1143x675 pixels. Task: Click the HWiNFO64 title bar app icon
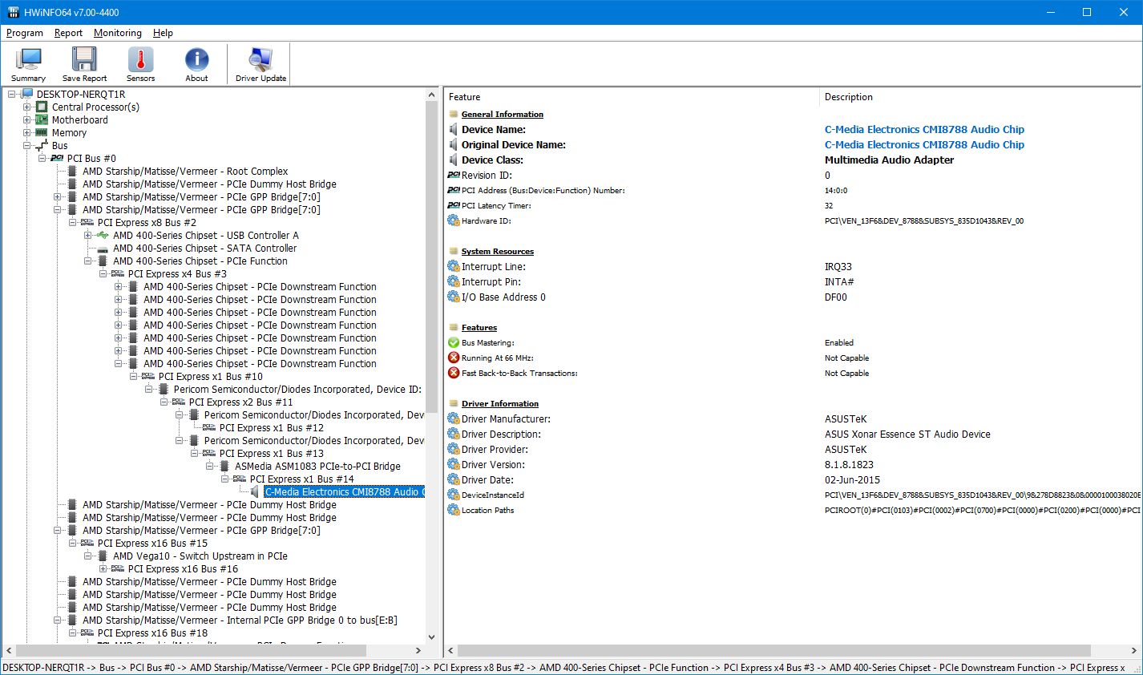click(13, 12)
